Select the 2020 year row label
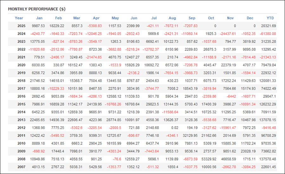This screenshot has width=285, height=174. tap(21, 65)
